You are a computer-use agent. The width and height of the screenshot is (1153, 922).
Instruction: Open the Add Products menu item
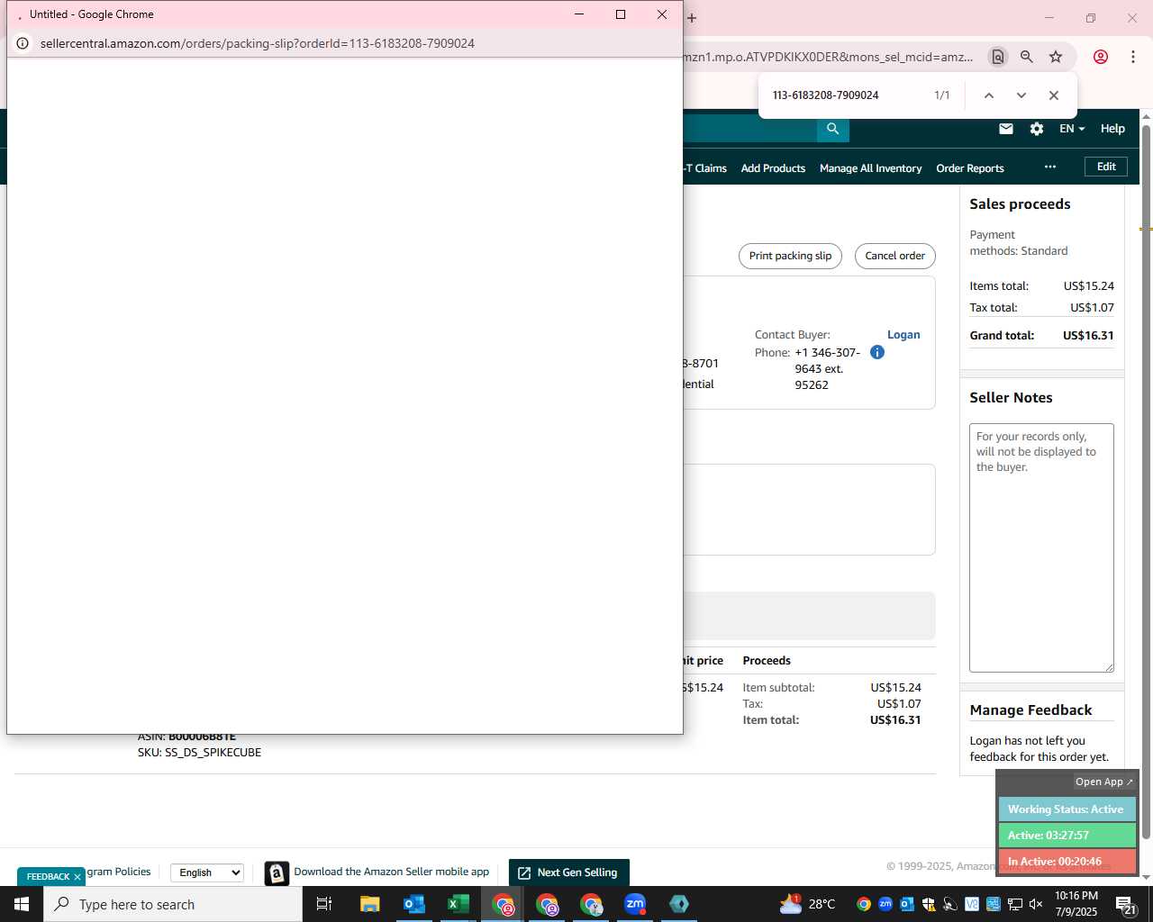click(x=773, y=168)
